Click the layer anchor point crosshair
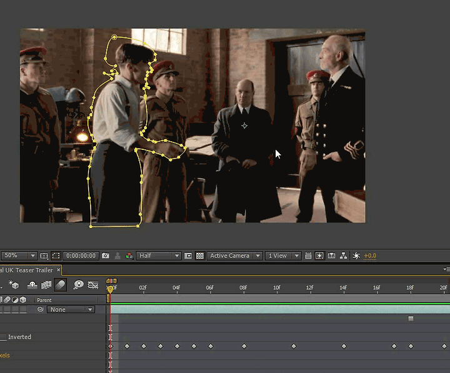The width and height of the screenshot is (450, 373). [244, 126]
